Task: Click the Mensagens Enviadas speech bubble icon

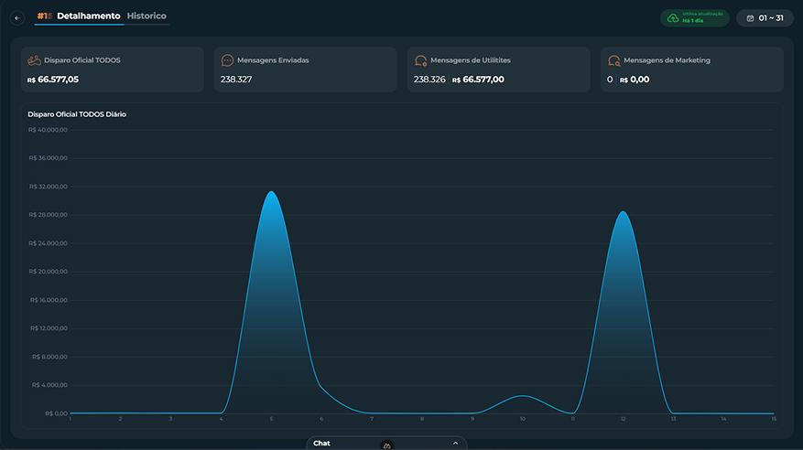Action: coord(227,60)
